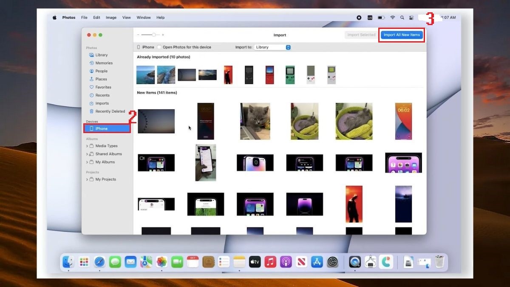
Task: Open the Image menu
Action: coord(111,17)
